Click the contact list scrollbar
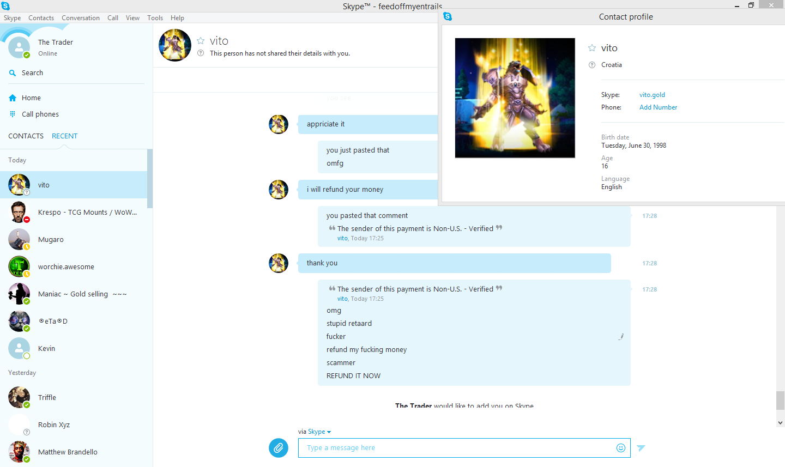The width and height of the screenshot is (785, 467). click(150, 179)
